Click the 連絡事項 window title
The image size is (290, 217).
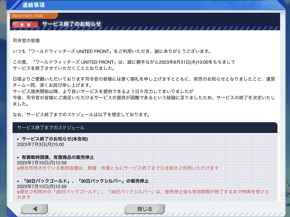[33, 5]
